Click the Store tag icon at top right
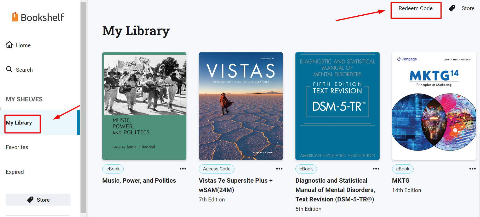Screen dimensions: 480x217 pyautogui.click(x=452, y=8)
